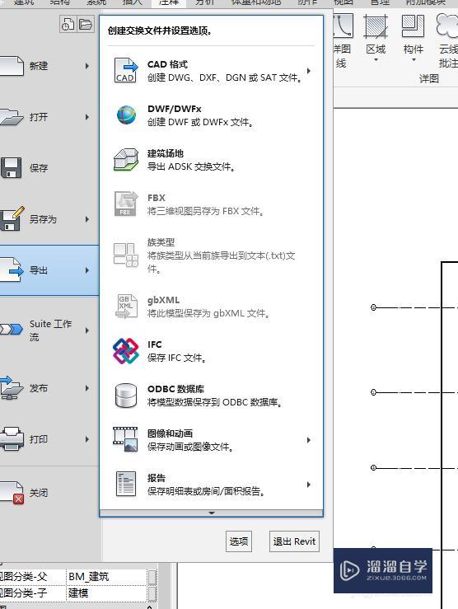Click the 退出 Revit button
This screenshot has height=609, width=458.
(294, 541)
